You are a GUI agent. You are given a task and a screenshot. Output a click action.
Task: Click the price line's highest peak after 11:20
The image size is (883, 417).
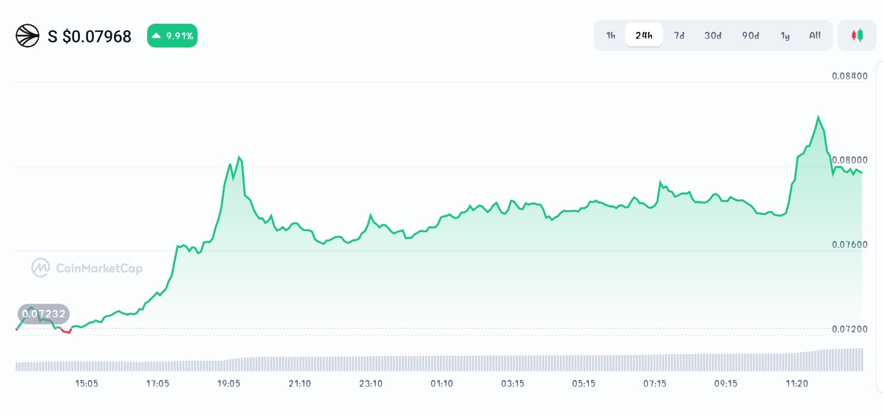[818, 117]
